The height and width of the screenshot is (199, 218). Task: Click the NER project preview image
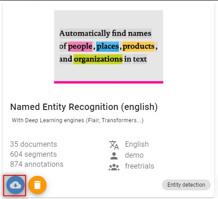[x=109, y=46]
